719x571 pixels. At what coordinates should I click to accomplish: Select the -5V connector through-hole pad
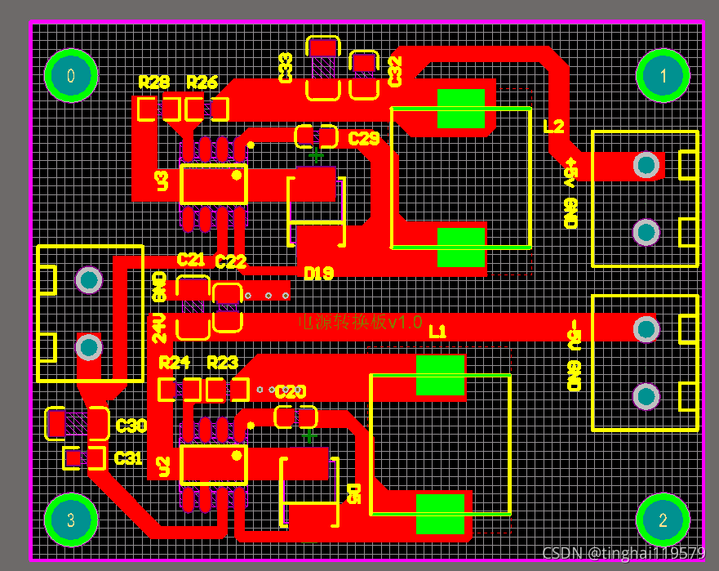pyautogui.click(x=646, y=328)
